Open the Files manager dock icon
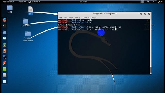This screenshot has height=93, width=165. click(x=4, y=32)
